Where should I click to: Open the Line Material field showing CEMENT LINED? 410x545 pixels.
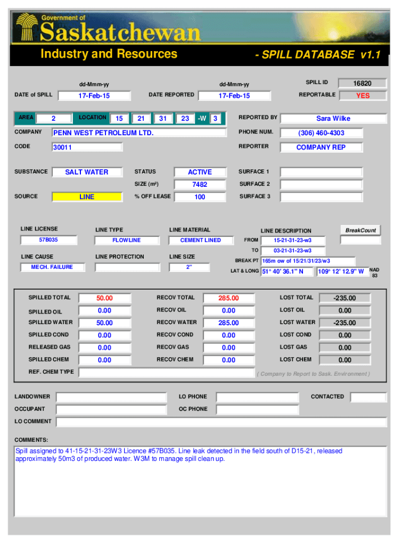pos(200,241)
